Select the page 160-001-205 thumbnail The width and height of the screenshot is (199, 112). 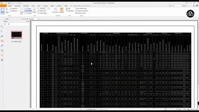[16, 35]
